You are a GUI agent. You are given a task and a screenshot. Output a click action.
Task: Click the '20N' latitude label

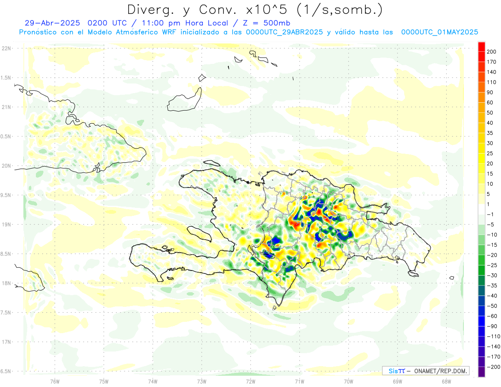[x=6, y=166]
